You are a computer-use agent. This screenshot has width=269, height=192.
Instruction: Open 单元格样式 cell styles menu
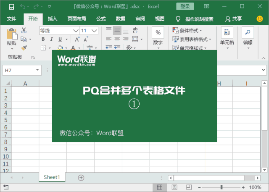click(x=189, y=48)
